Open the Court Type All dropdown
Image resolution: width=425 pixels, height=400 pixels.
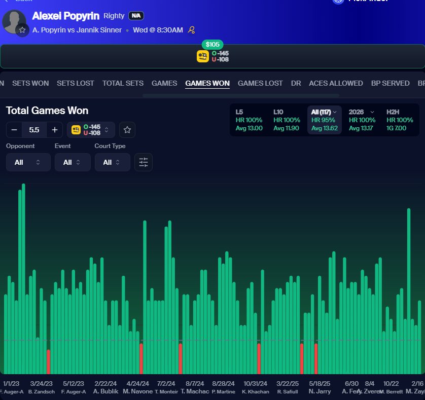112,162
